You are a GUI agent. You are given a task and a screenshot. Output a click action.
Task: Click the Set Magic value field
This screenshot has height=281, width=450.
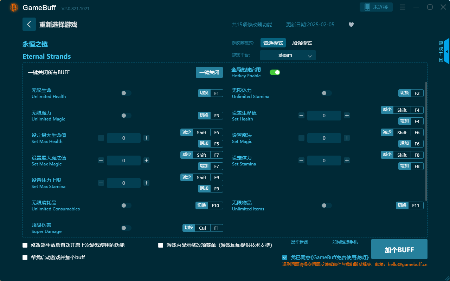tap(324, 138)
